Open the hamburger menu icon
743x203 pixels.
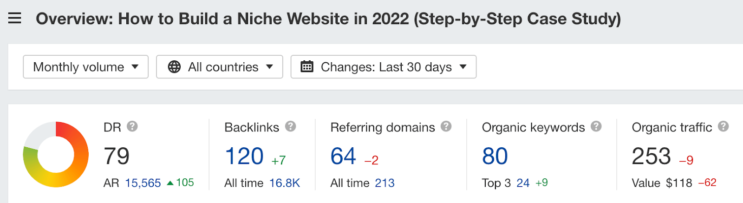coord(15,19)
